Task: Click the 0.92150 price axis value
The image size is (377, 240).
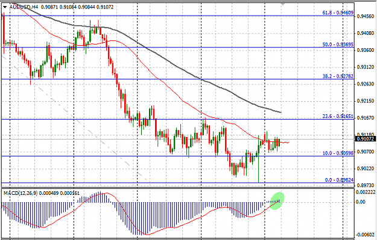Action: pyautogui.click(x=366, y=101)
